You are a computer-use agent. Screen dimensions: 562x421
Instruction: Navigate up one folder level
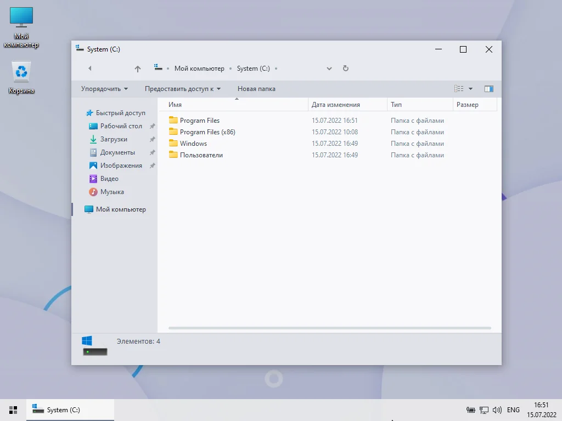138,69
